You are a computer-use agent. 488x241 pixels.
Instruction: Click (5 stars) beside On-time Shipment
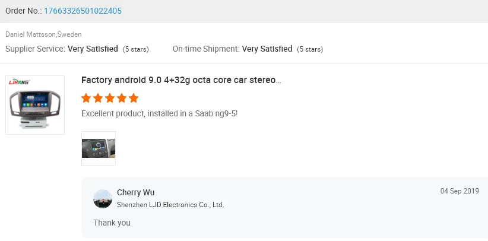310,49
